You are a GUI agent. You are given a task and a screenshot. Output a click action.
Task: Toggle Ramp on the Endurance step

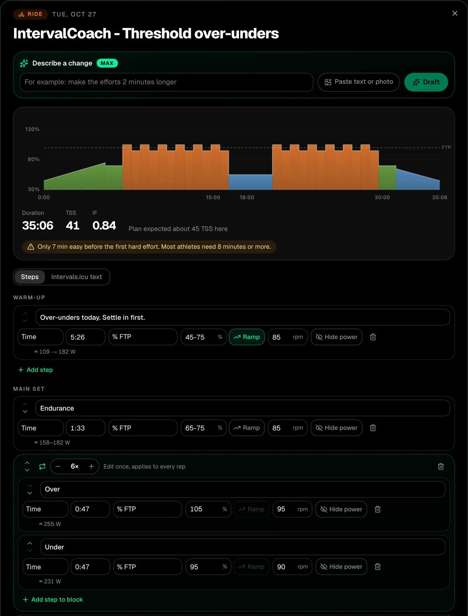click(x=247, y=428)
